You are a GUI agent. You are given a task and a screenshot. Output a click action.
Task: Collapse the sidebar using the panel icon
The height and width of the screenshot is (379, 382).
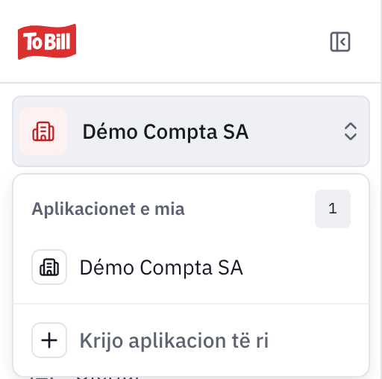coord(340,42)
